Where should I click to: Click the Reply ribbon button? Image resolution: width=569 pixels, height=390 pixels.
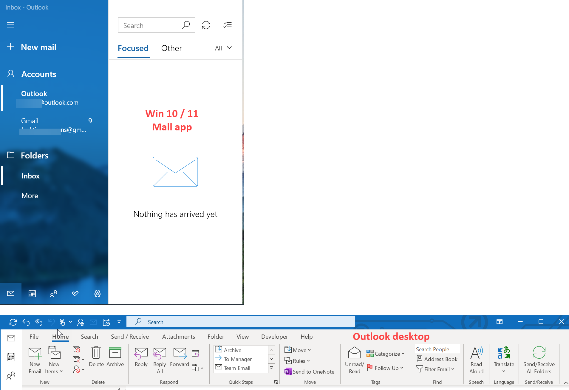141,357
